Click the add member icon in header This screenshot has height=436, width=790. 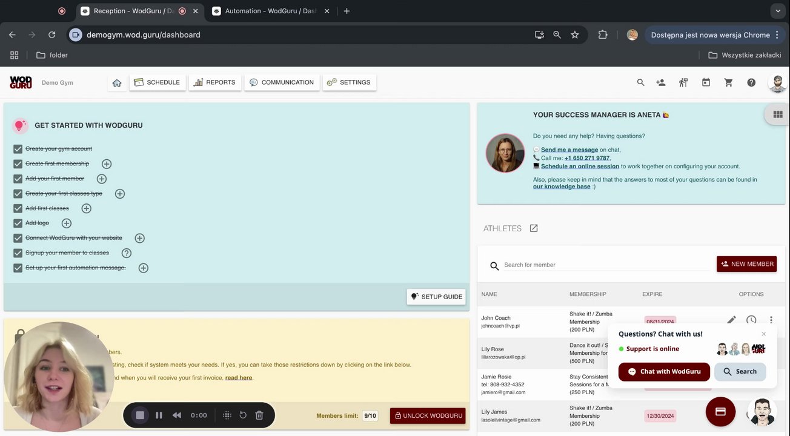661,82
